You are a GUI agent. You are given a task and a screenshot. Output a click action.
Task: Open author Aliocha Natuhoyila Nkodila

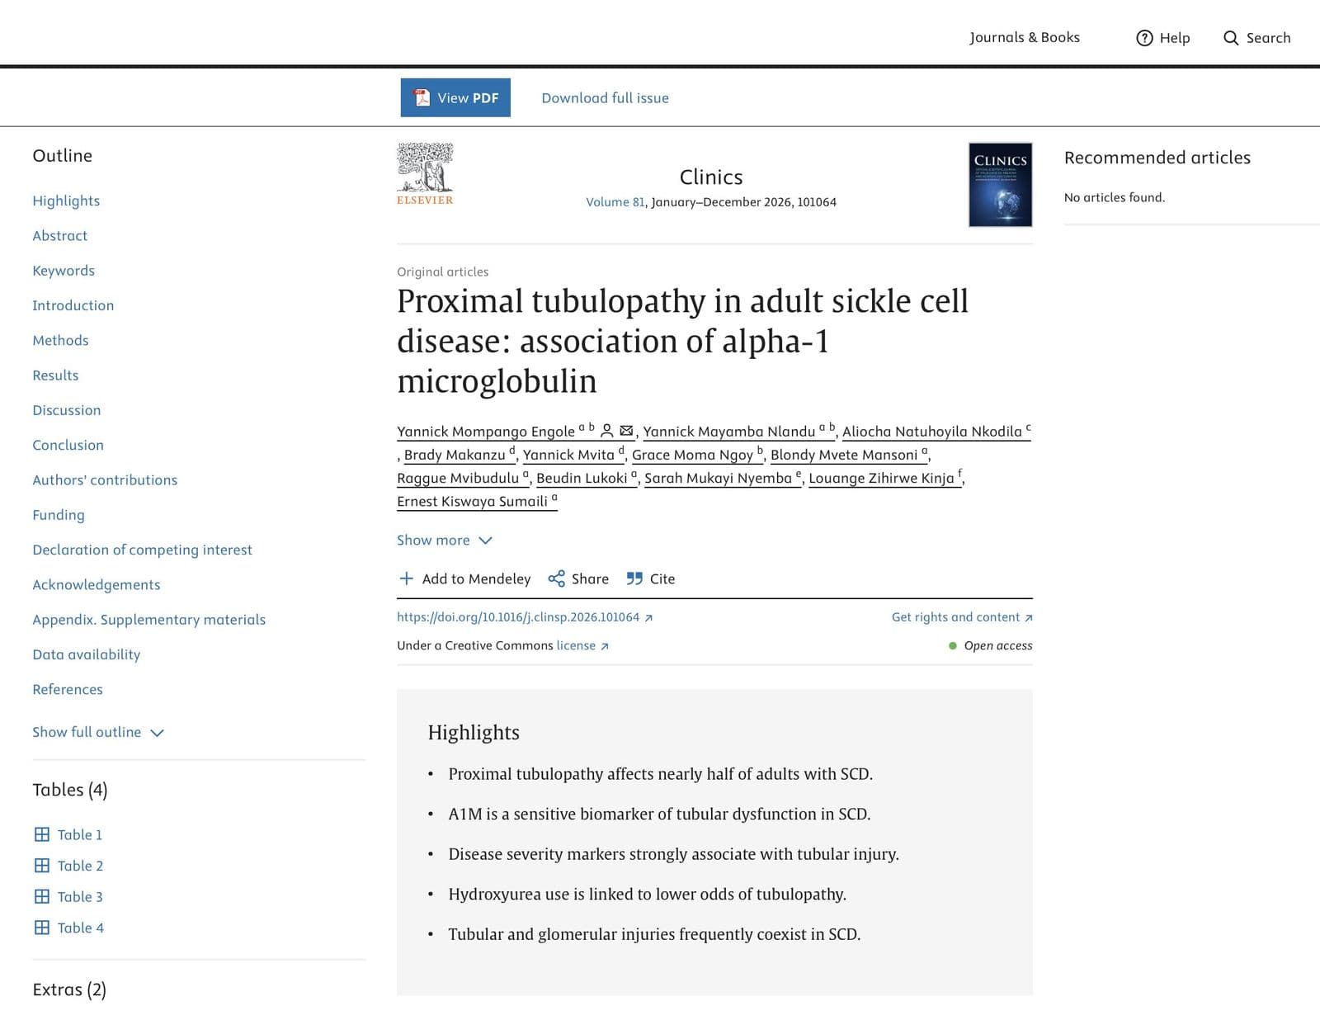pos(936,431)
